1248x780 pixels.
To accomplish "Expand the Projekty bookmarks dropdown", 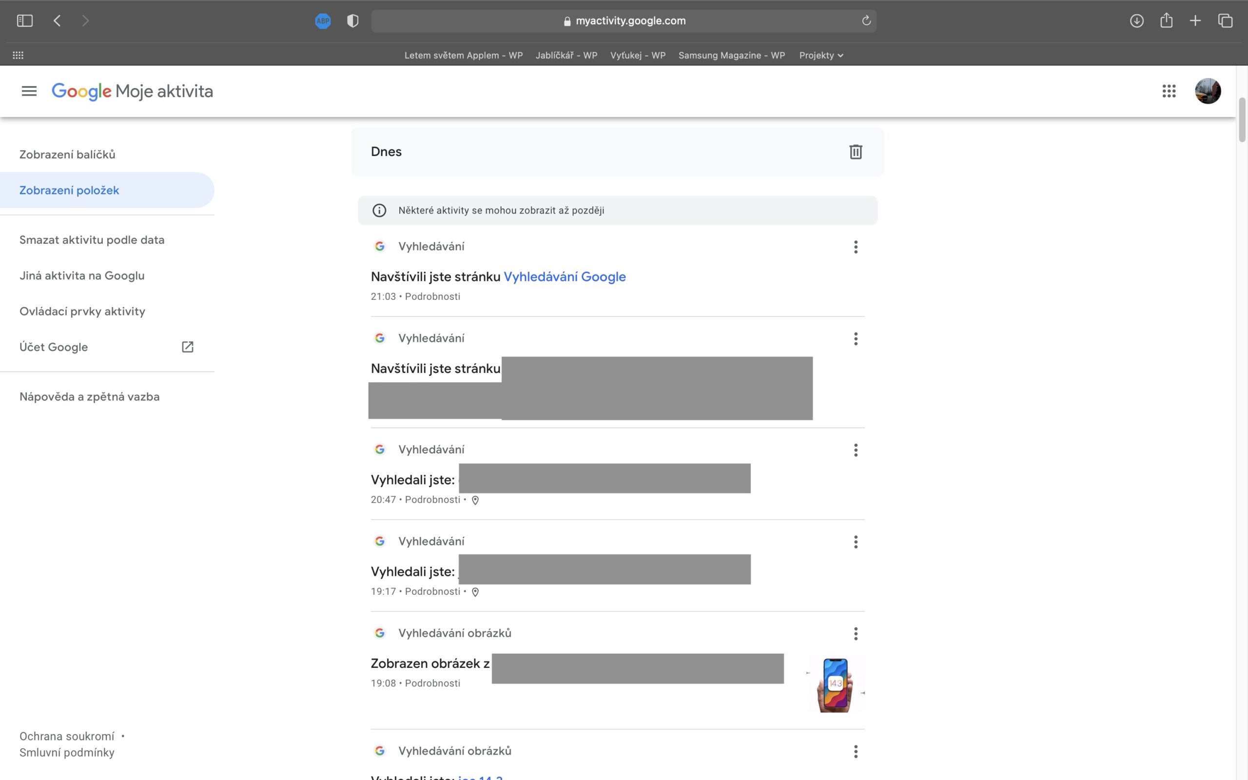I will coord(821,55).
